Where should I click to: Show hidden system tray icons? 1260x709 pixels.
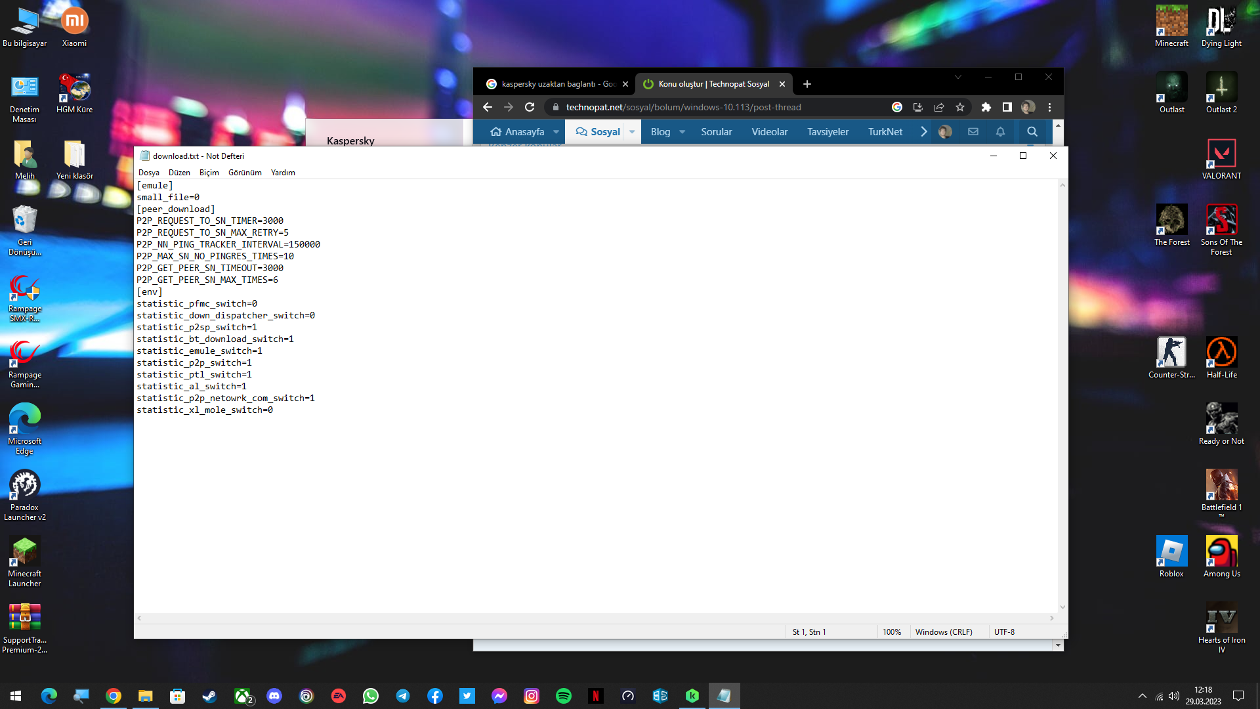1143,696
